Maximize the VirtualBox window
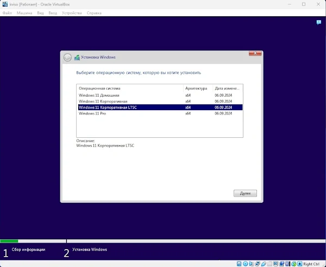This screenshot has width=326, height=267. 304,4
